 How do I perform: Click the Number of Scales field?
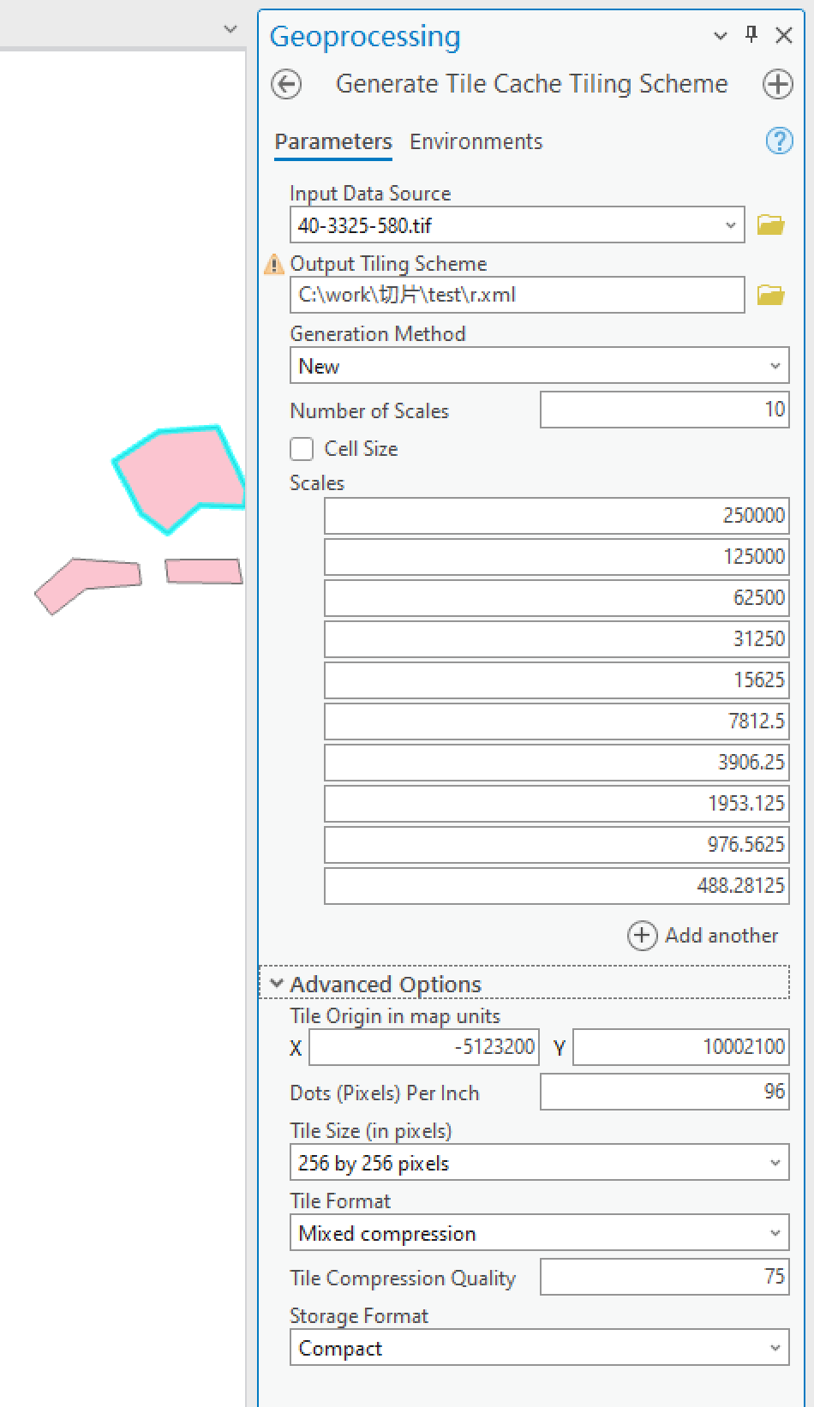[x=664, y=410]
